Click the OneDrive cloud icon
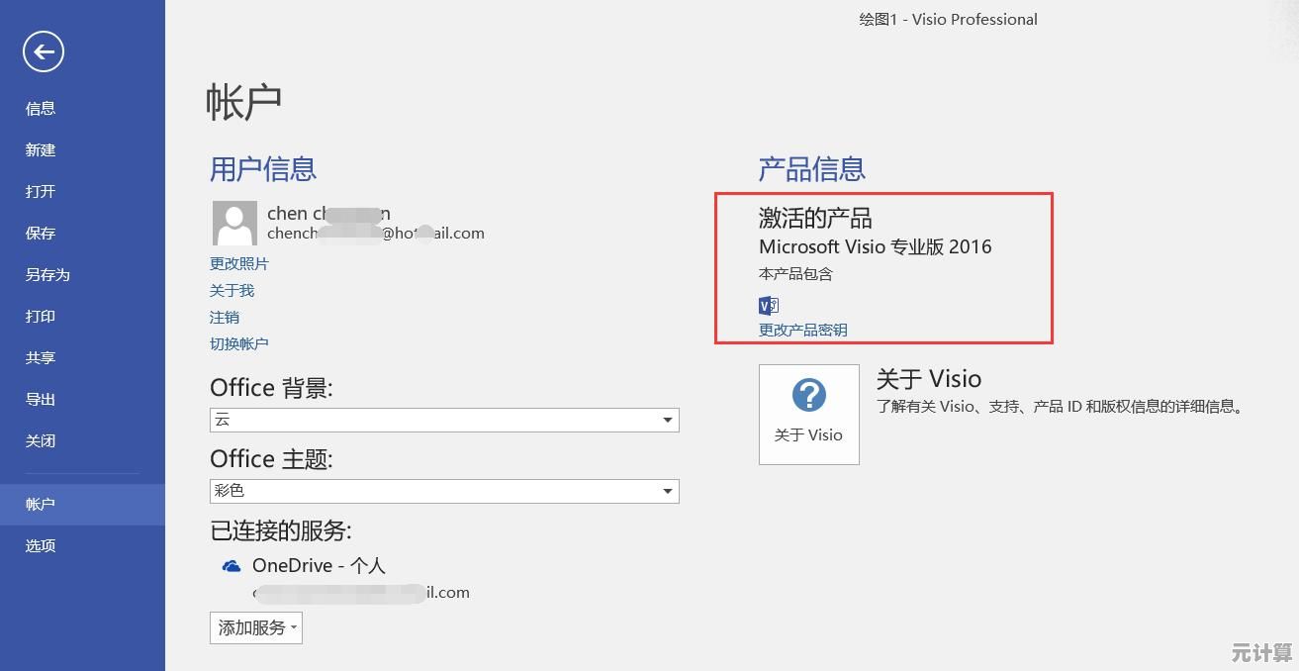The width and height of the screenshot is (1299, 671). (232, 566)
